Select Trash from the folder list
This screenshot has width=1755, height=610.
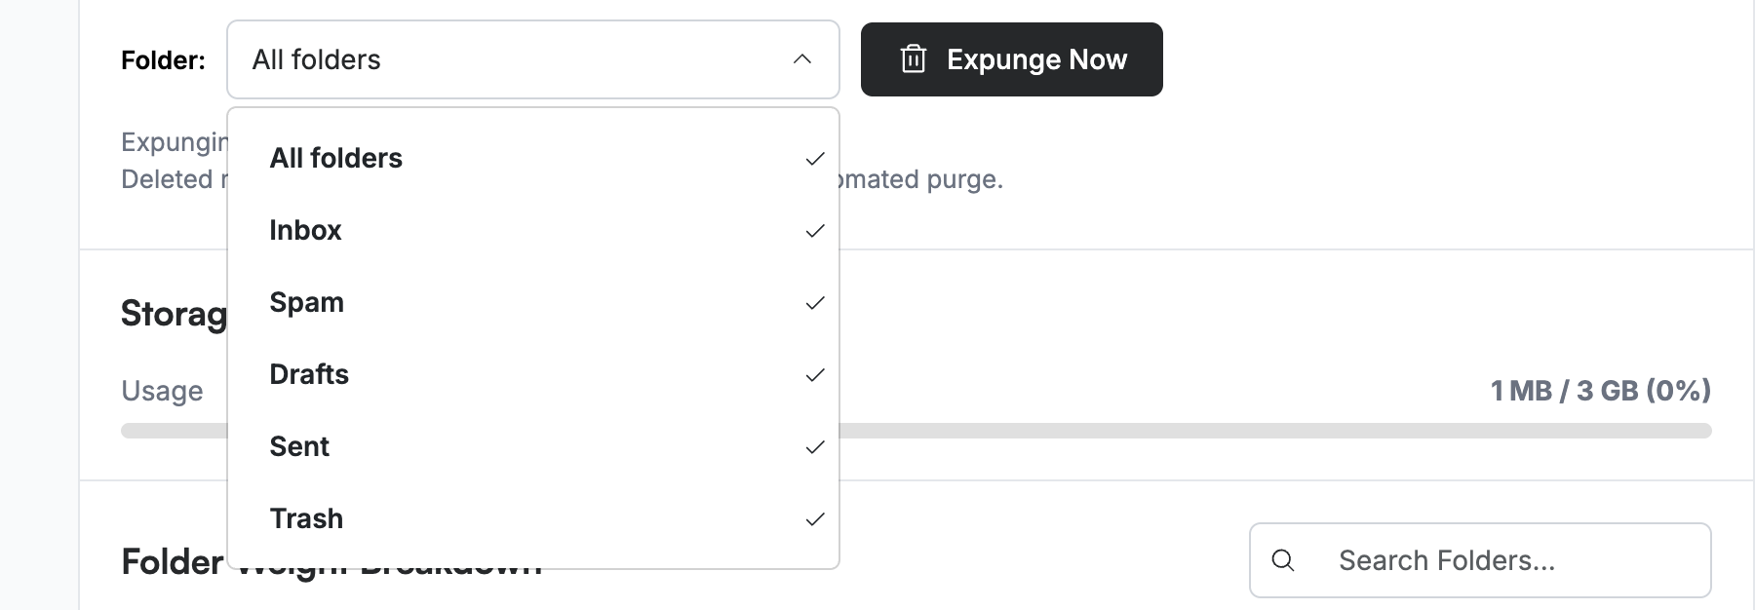pyautogui.click(x=533, y=518)
